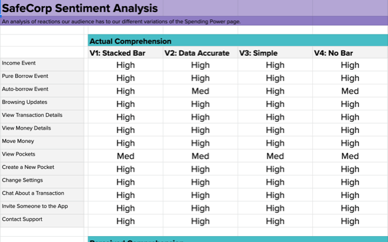Click the Browsing Updates value under V2
This screenshot has width=388, height=242.
201,104
